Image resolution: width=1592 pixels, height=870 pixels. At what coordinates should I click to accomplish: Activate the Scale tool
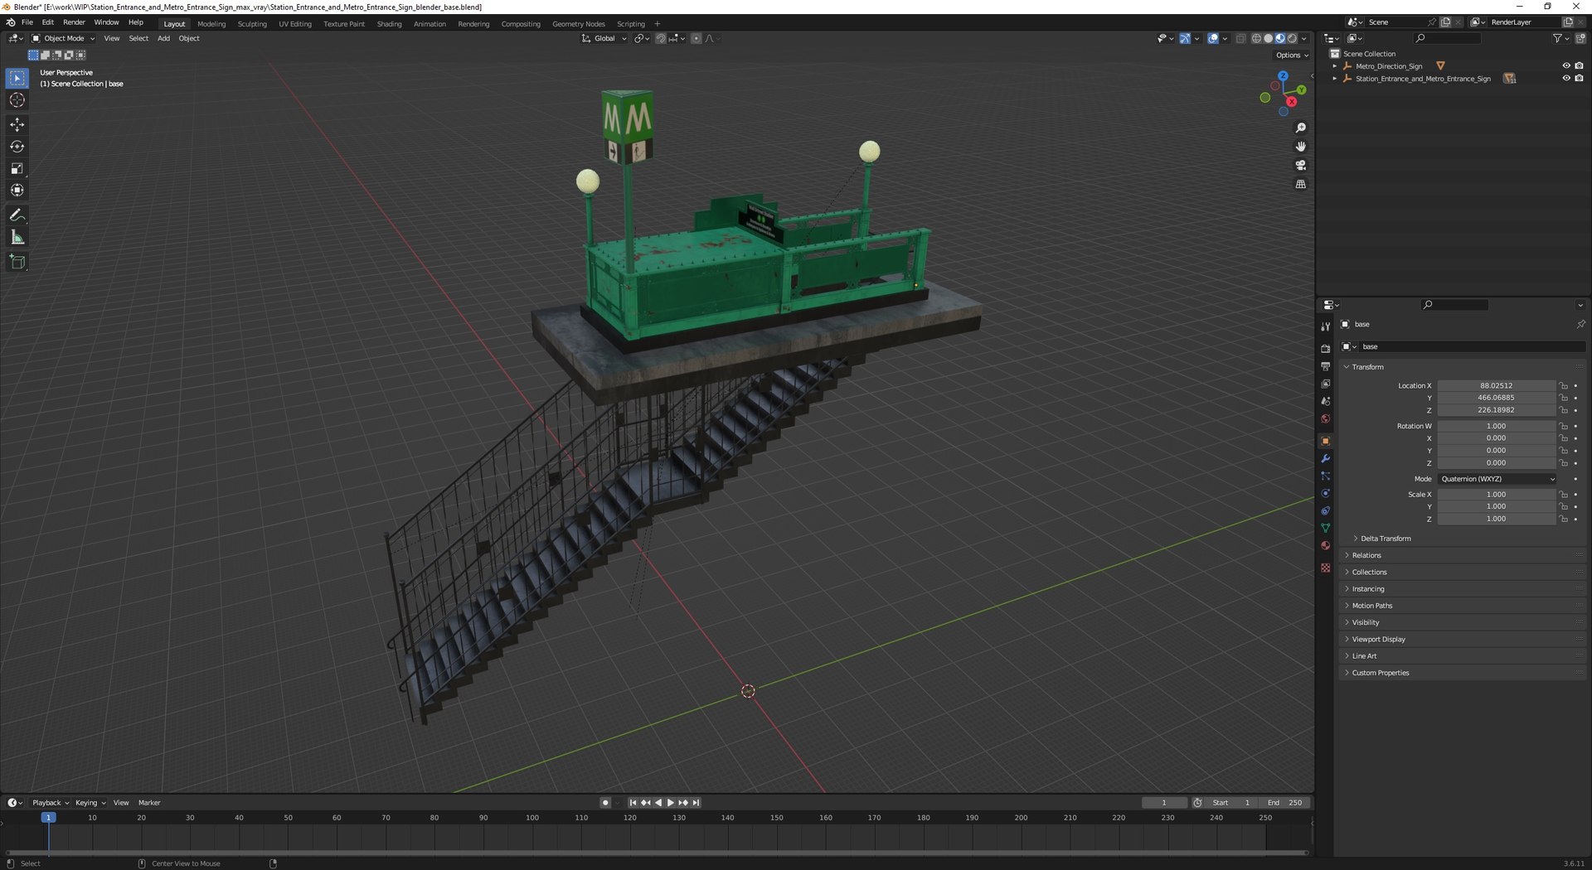coord(17,169)
